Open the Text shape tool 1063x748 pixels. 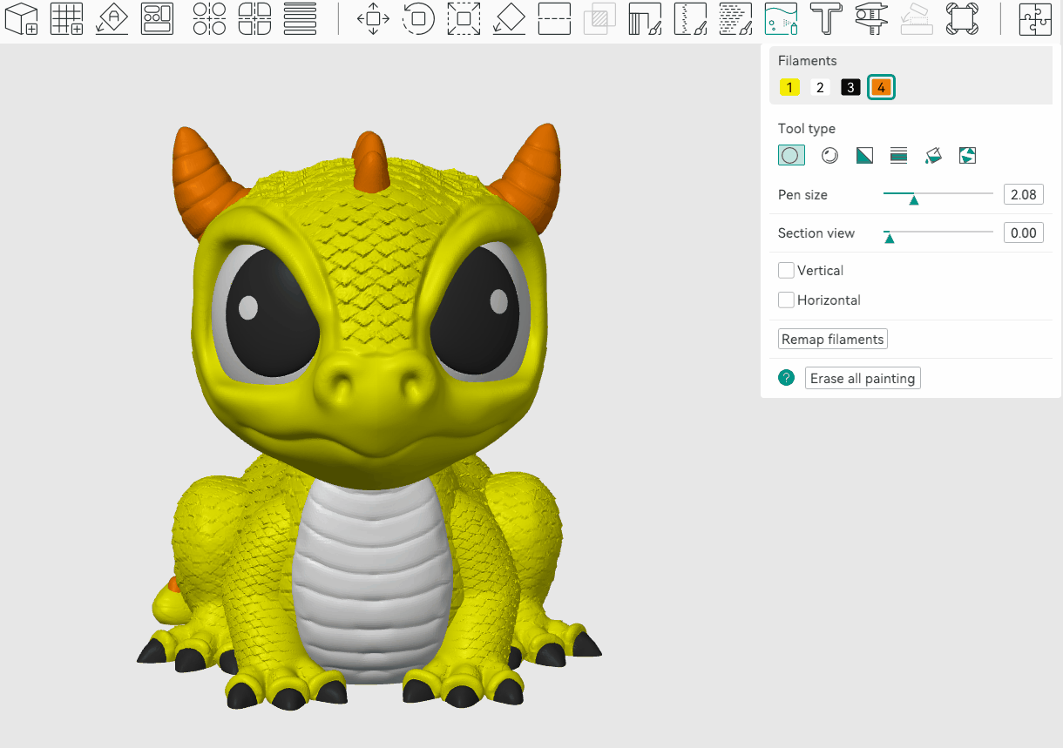pos(825,18)
